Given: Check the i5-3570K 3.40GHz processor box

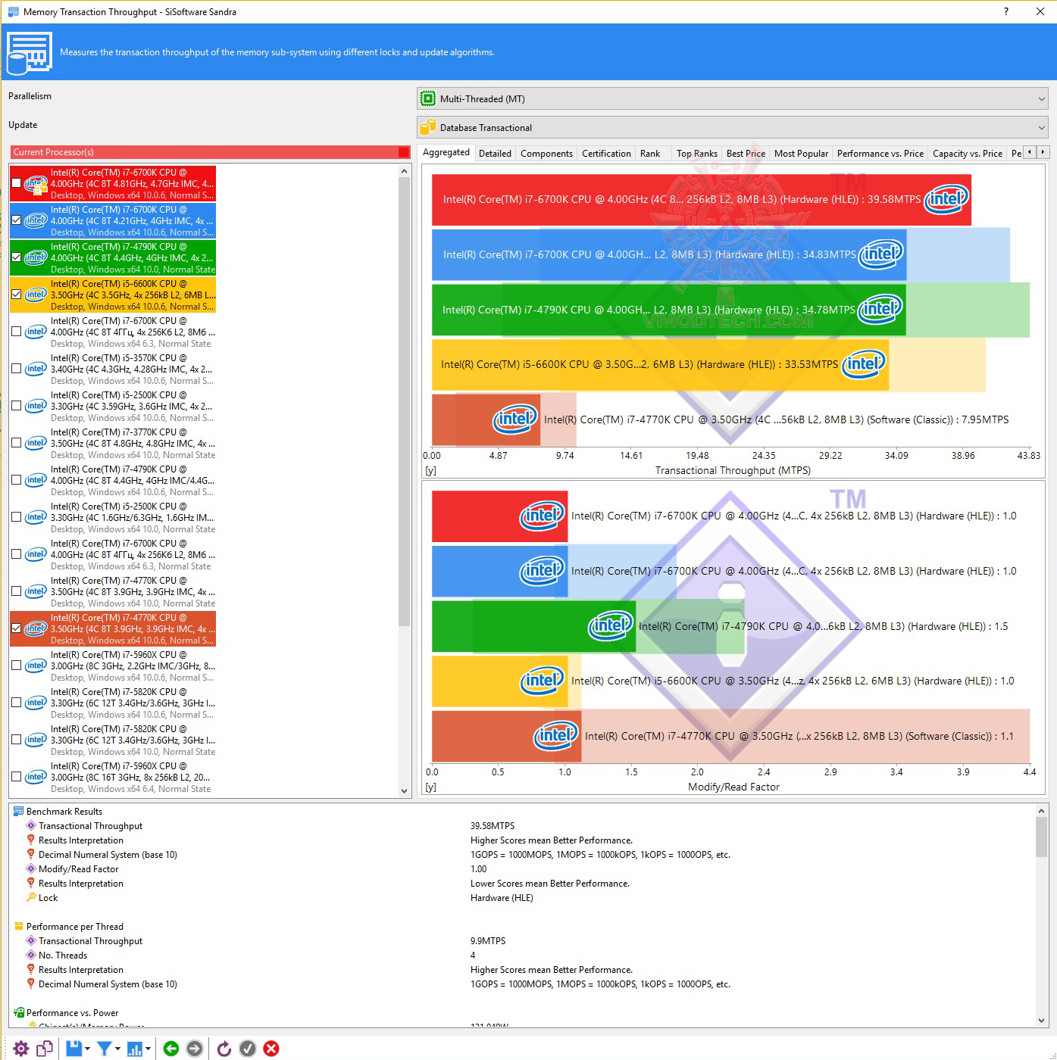Looking at the screenshot, I should (x=16, y=369).
